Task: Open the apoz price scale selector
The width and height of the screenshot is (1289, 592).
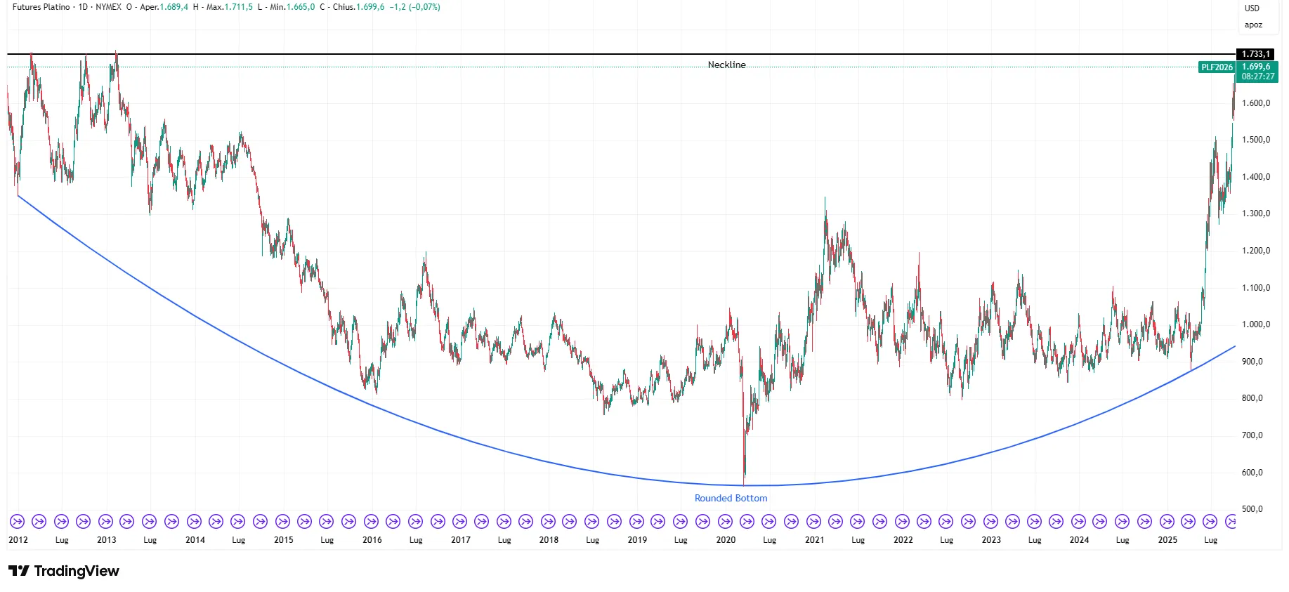Action: click(x=1253, y=25)
